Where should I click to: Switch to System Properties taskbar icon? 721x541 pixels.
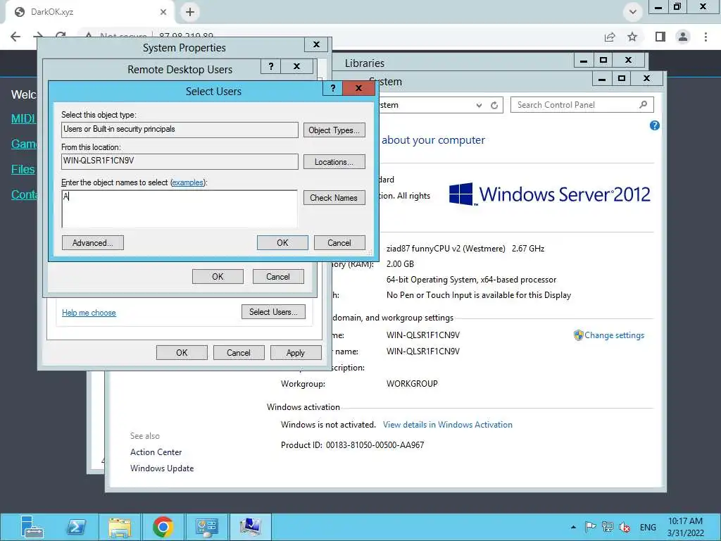tap(250, 527)
